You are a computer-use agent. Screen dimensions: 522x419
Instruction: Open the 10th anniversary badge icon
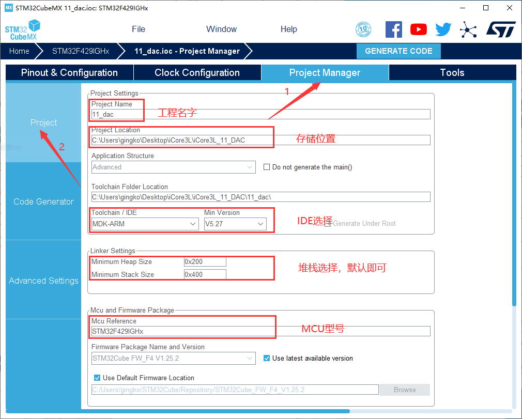tap(364, 29)
